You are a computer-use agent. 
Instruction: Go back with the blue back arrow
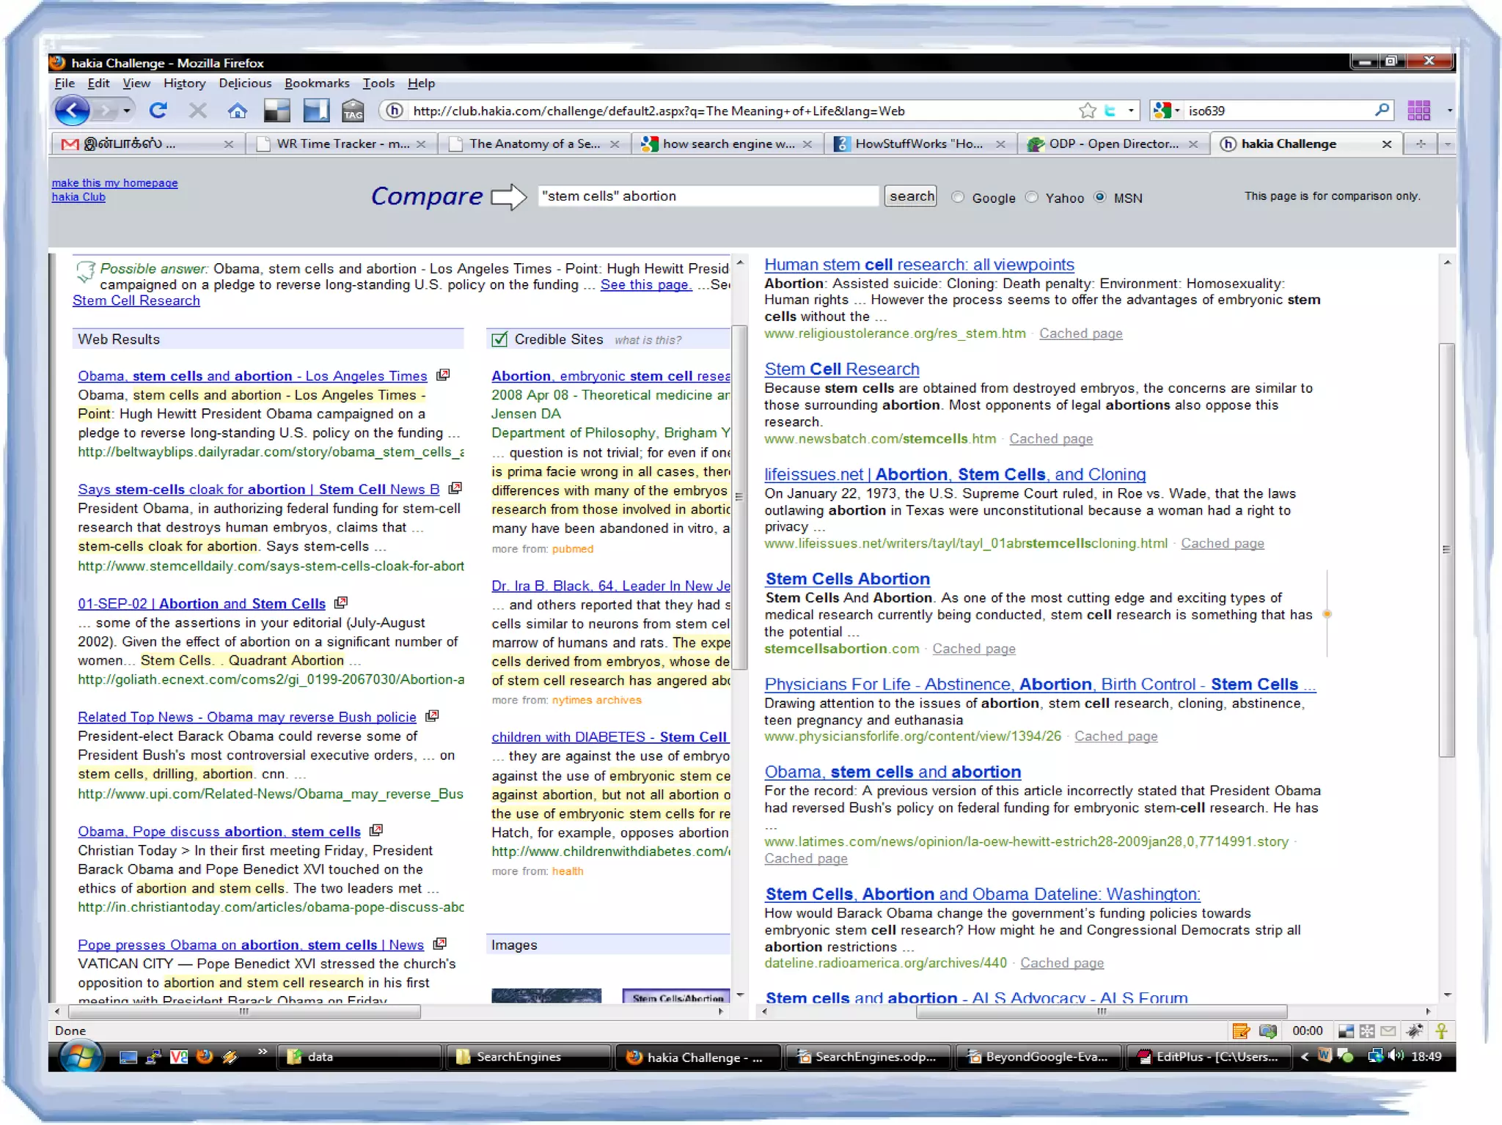(x=72, y=111)
